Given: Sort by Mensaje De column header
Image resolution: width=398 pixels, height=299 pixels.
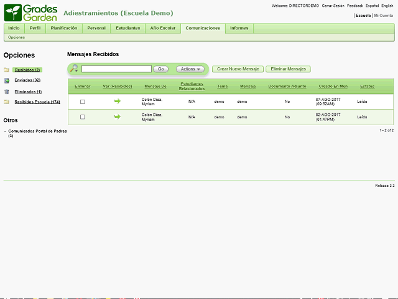Looking at the screenshot, I should pos(155,86).
